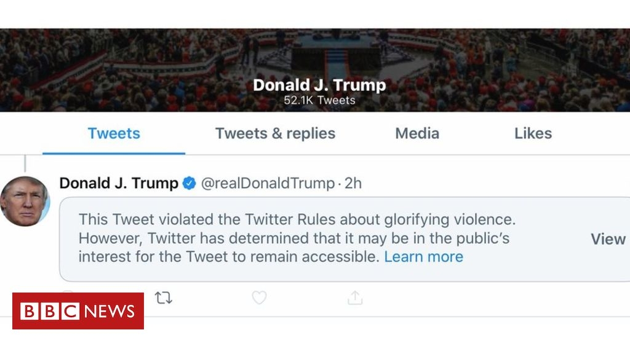The height and width of the screenshot is (354, 630).
Task: Click the blue verified badge next to the name
Action: 188,183
